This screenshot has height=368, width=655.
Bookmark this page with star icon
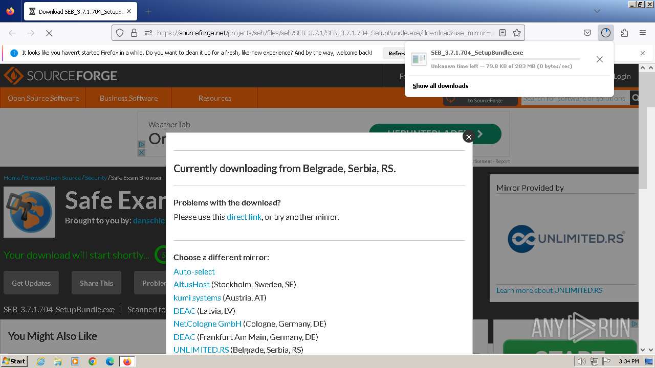pos(517,33)
